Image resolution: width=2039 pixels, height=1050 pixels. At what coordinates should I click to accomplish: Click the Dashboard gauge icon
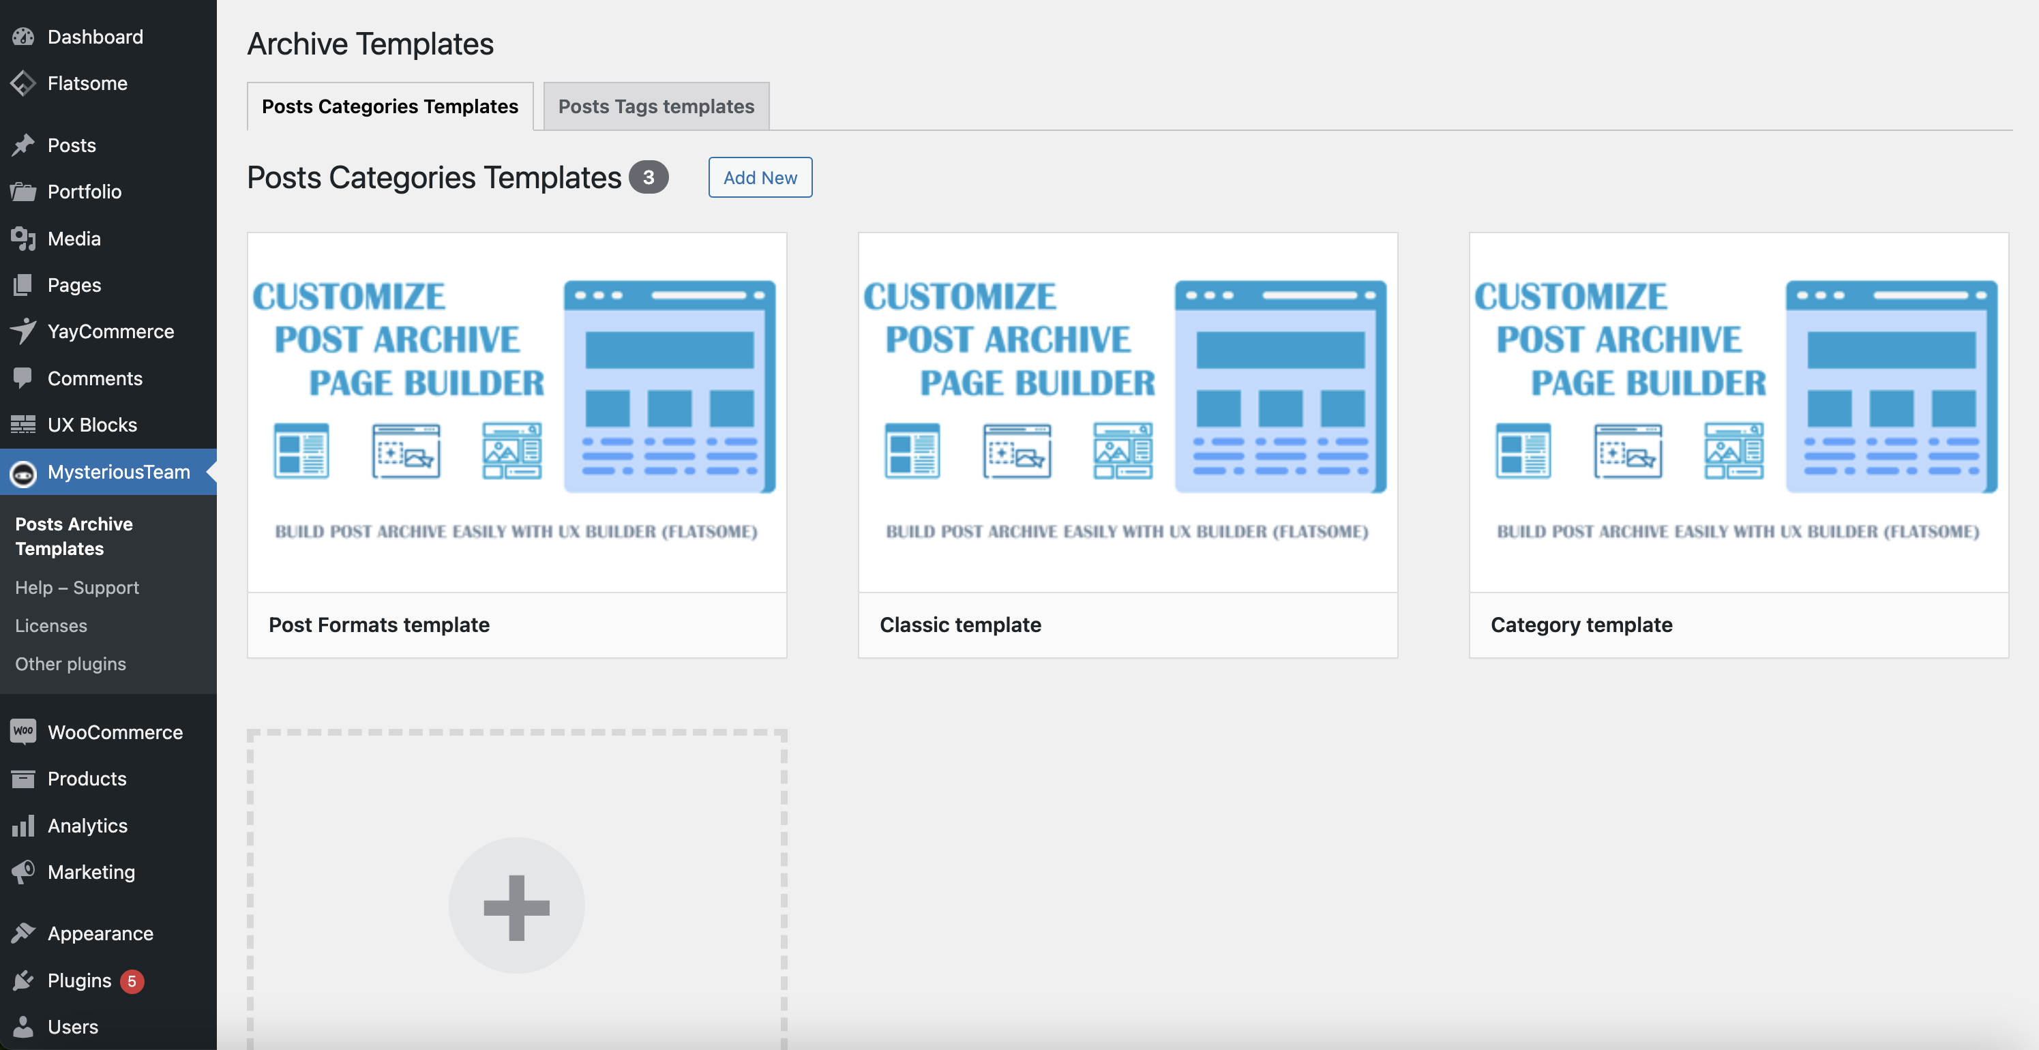coord(23,36)
